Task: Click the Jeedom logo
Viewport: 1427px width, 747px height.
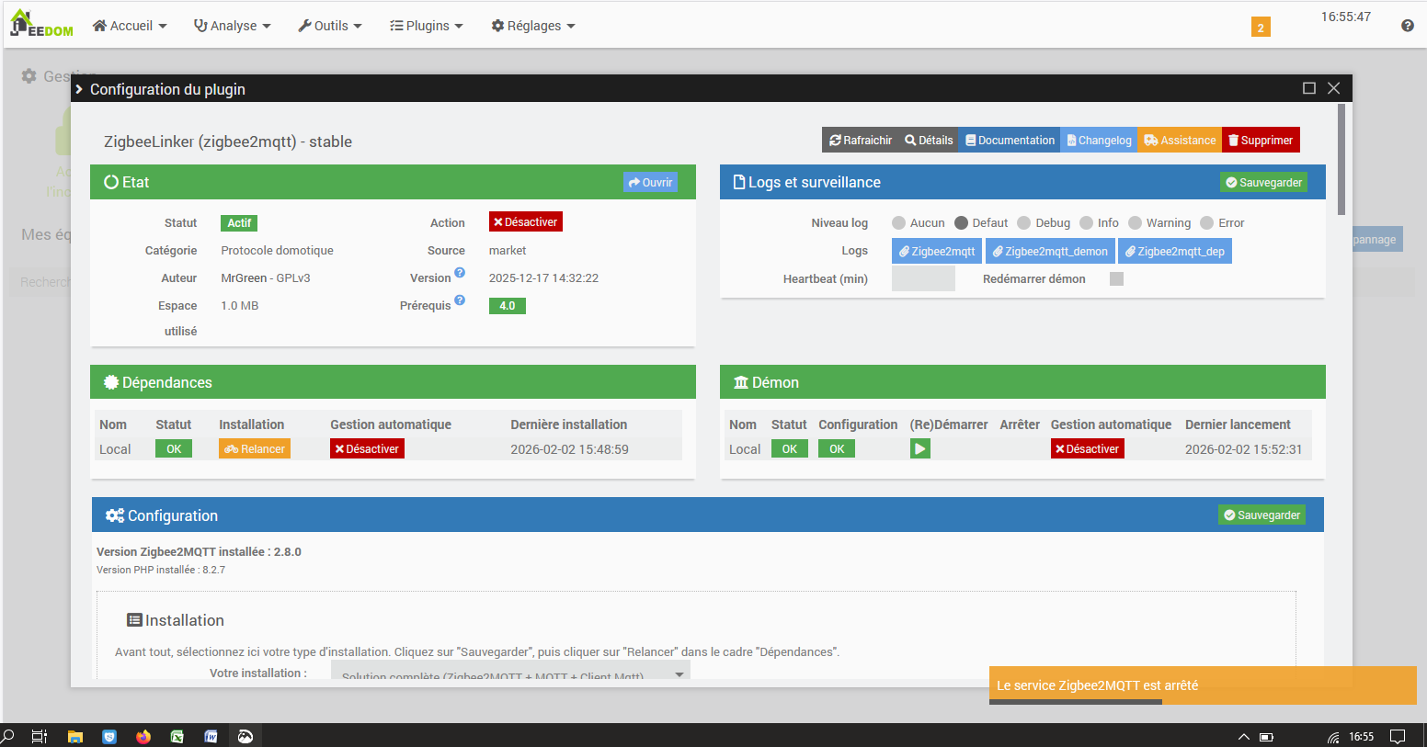Action: 41,25
